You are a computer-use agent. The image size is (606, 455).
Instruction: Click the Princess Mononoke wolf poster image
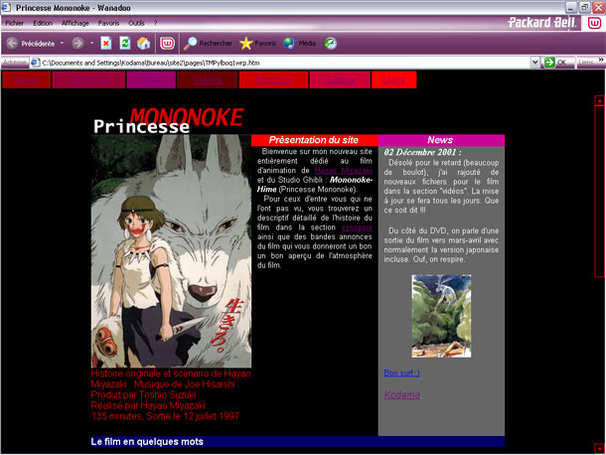(171, 251)
